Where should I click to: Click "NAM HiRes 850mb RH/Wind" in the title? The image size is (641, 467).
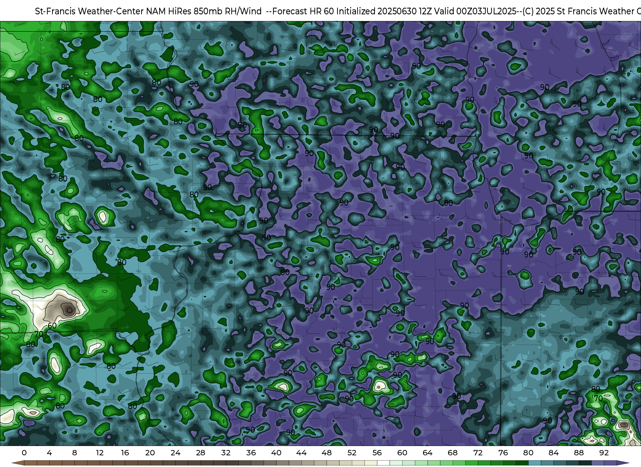(204, 11)
